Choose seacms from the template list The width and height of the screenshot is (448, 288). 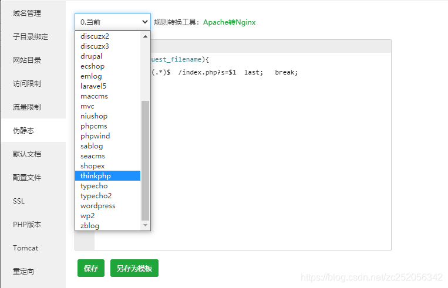pos(107,156)
